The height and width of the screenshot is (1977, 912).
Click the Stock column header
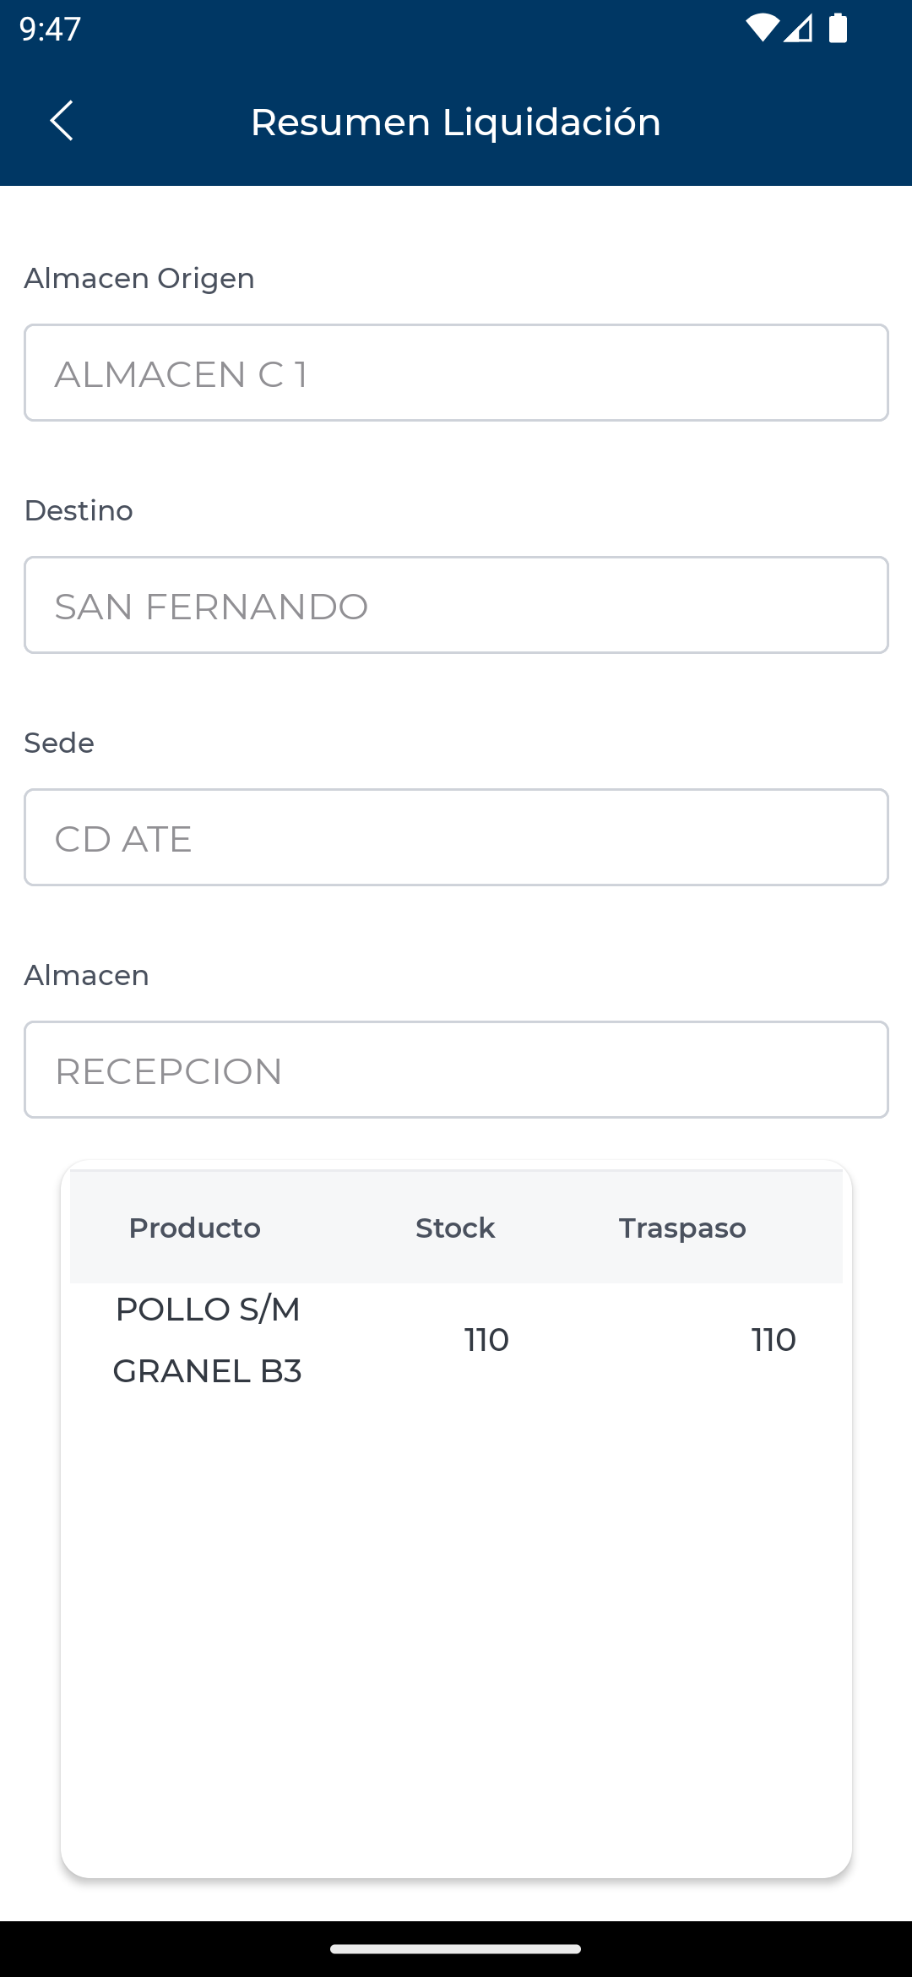[455, 1228]
